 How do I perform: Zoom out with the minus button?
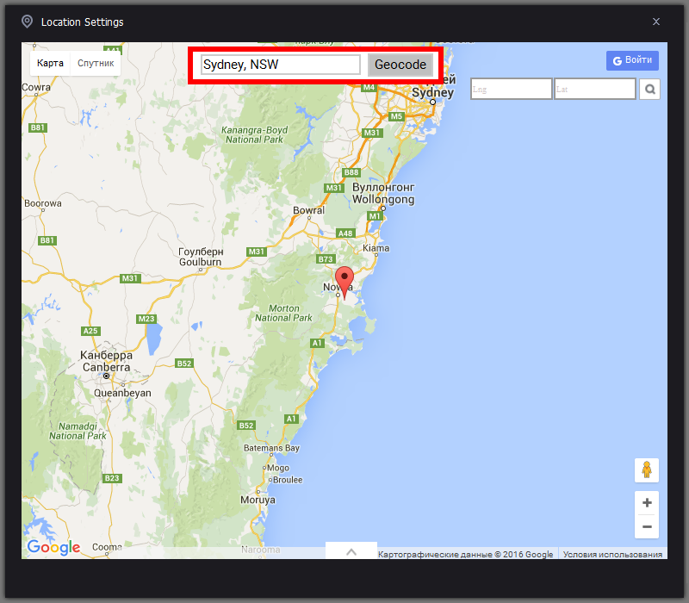tap(647, 526)
